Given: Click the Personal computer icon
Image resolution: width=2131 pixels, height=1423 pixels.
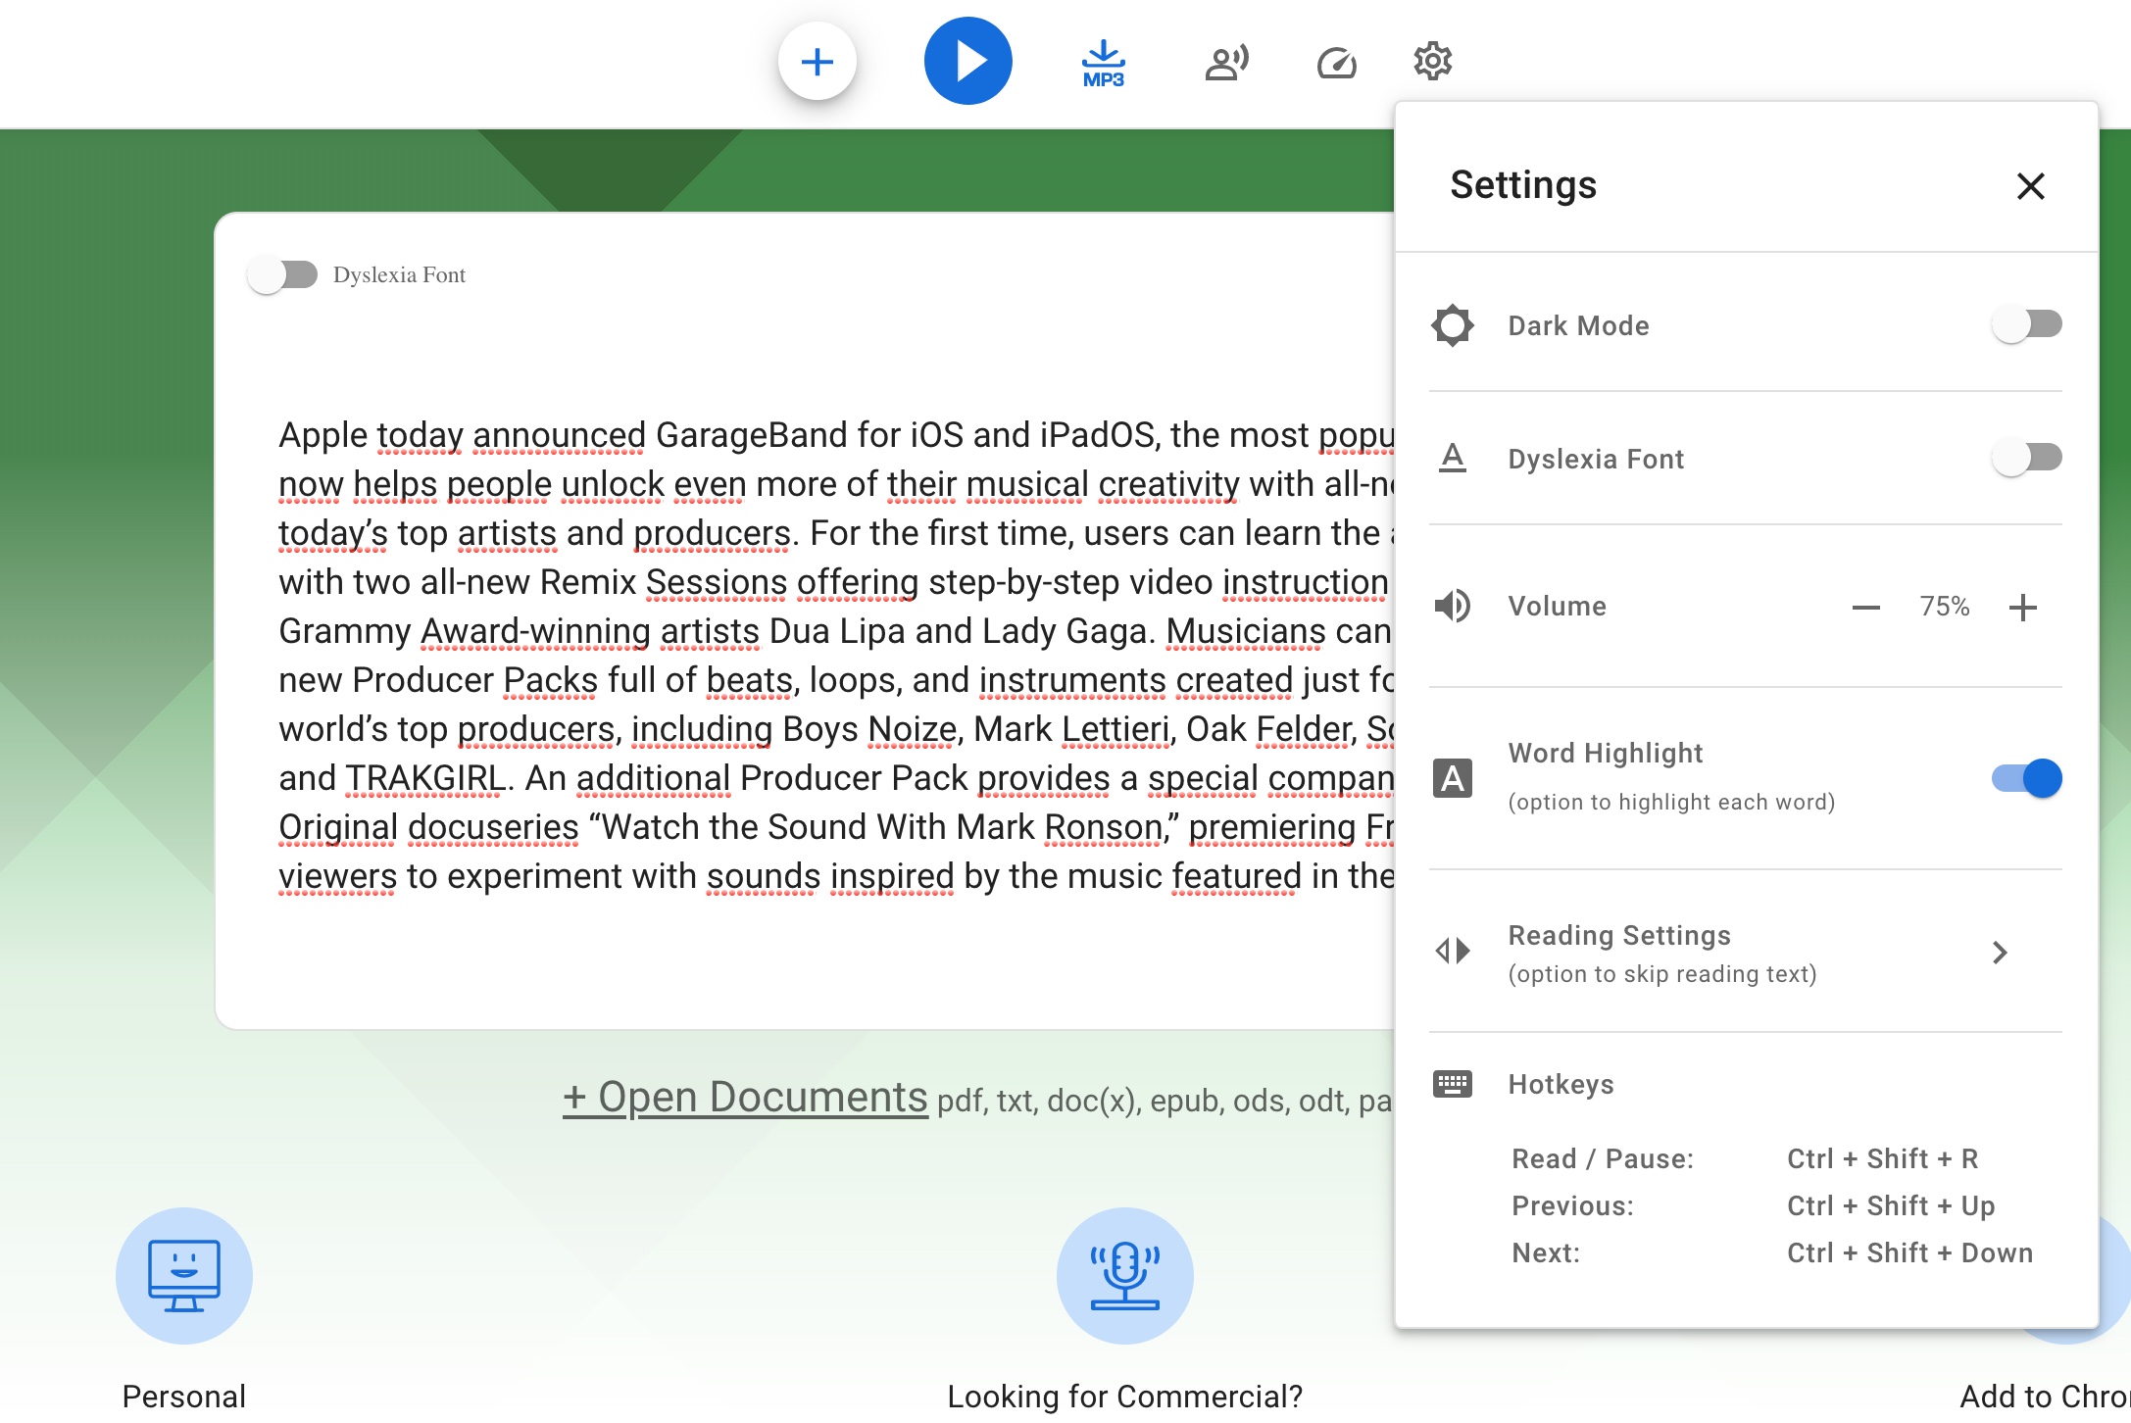Looking at the screenshot, I should [184, 1275].
